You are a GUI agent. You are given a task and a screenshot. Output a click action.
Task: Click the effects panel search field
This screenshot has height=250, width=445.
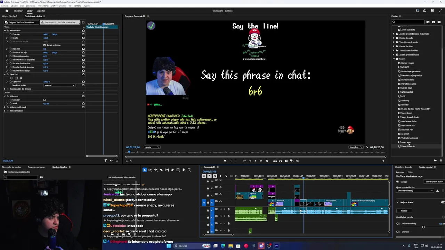click(x=408, y=22)
